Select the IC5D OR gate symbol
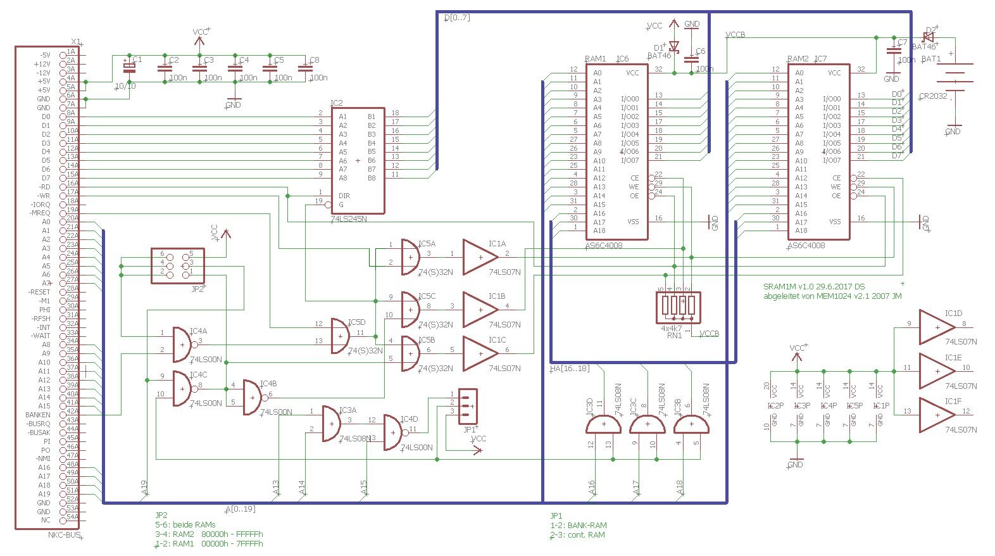 tap(340, 336)
